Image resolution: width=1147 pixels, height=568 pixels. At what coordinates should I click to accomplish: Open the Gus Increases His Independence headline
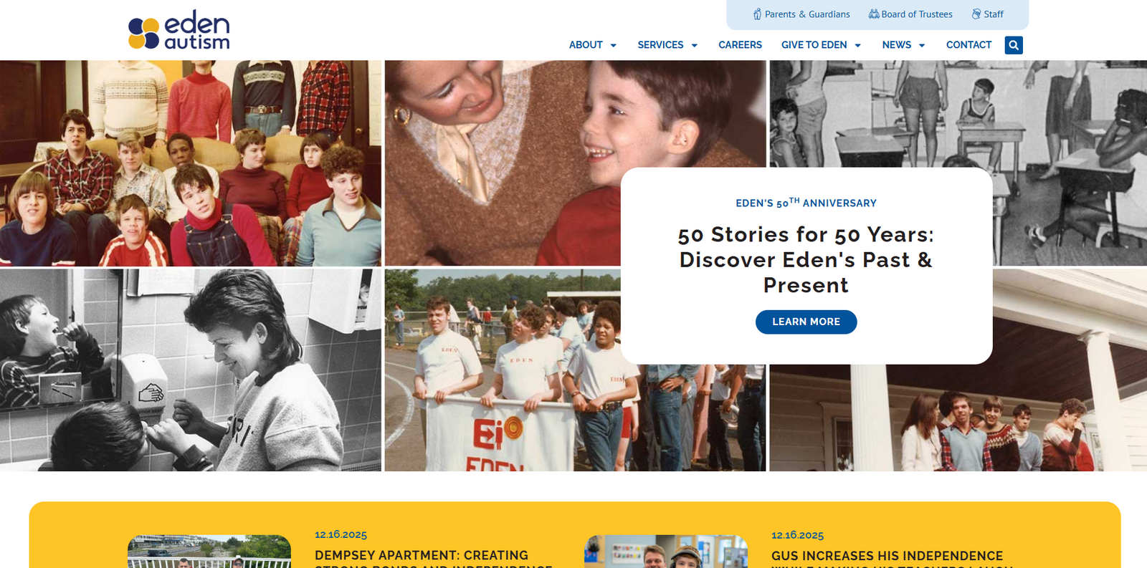pyautogui.click(x=891, y=559)
